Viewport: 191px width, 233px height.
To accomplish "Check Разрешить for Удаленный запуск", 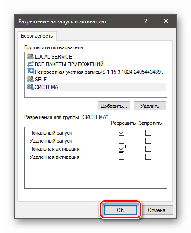I will 121,140.
